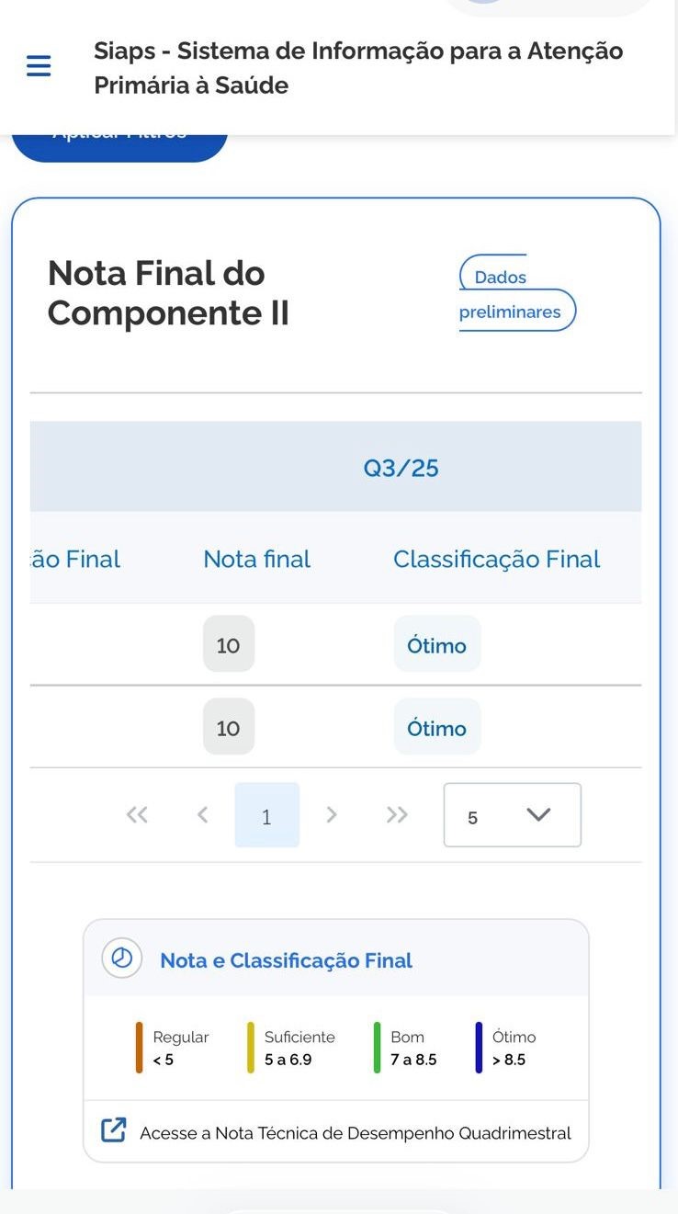This screenshot has width=678, height=1214.
Task: Select page 1 in pagination
Action: (266, 815)
